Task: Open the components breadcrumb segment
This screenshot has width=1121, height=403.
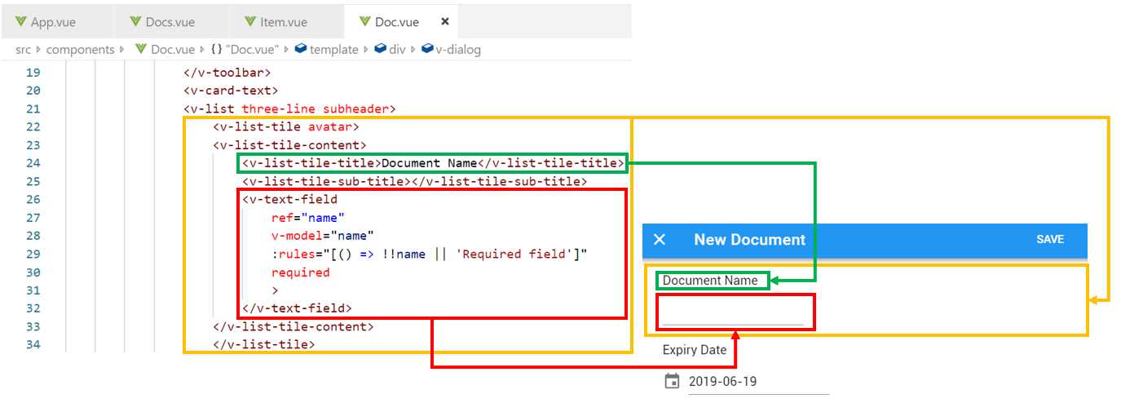Action: pyautogui.click(x=81, y=50)
